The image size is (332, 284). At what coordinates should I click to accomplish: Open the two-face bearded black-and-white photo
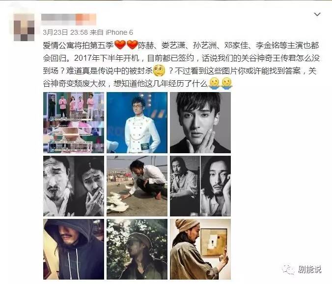tap(74, 186)
